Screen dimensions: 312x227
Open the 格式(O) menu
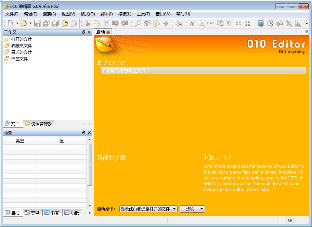tap(88, 14)
